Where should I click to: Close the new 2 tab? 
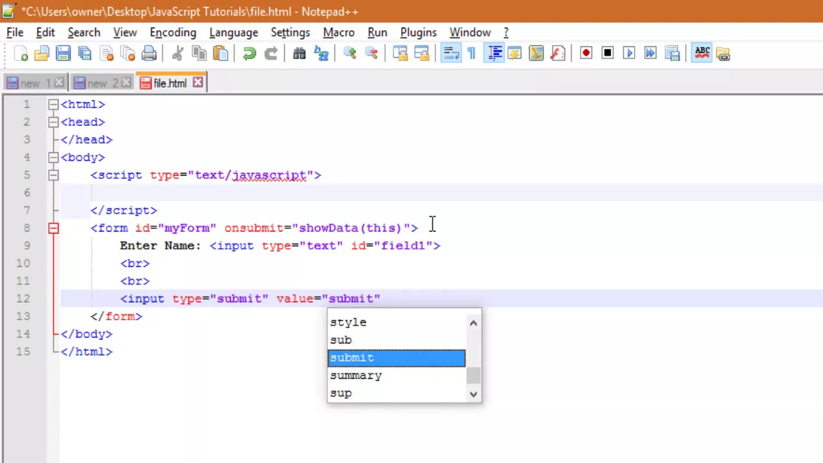(x=126, y=82)
